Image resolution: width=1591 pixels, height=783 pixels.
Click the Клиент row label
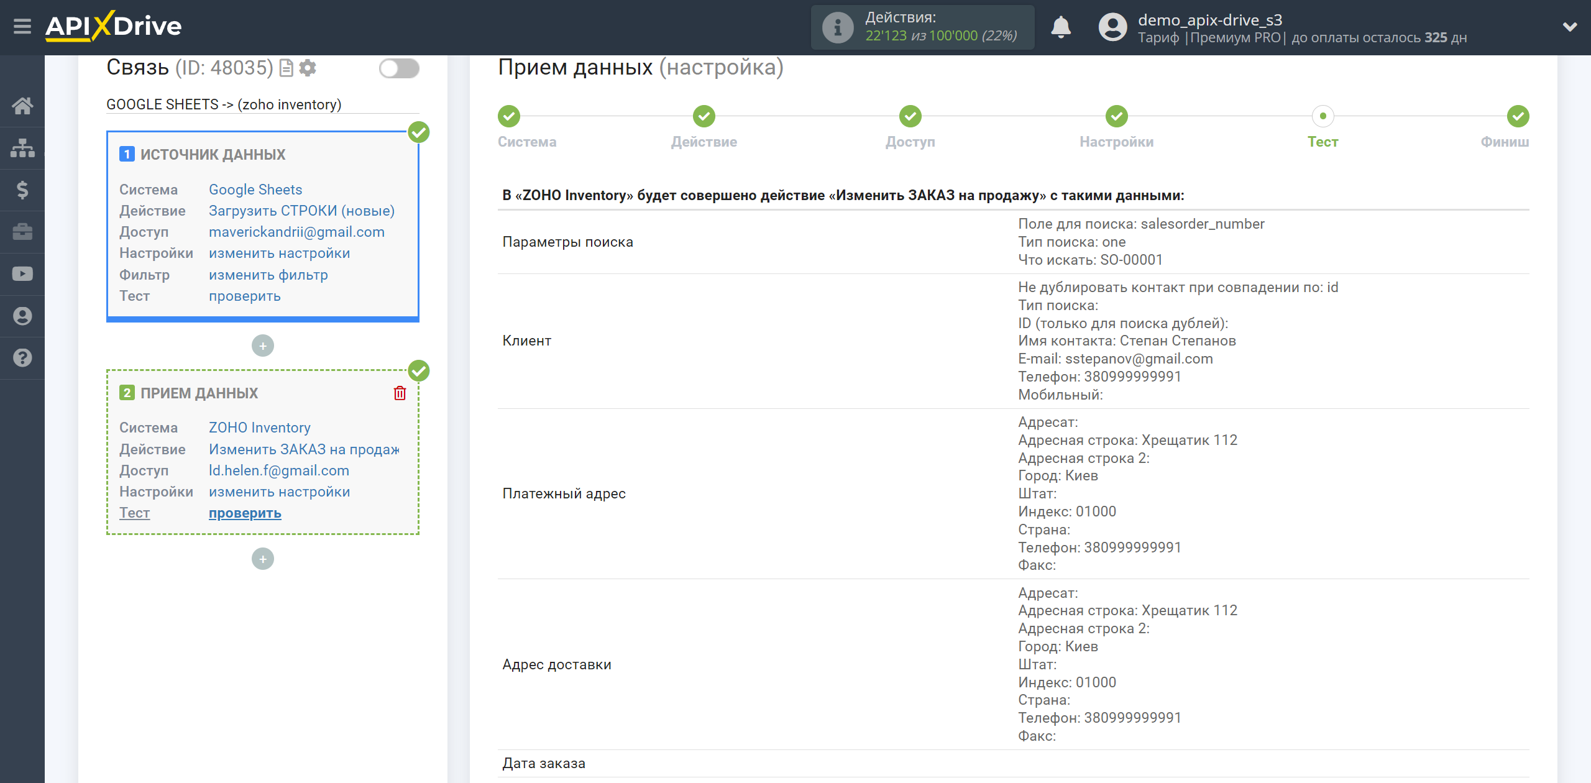(526, 341)
